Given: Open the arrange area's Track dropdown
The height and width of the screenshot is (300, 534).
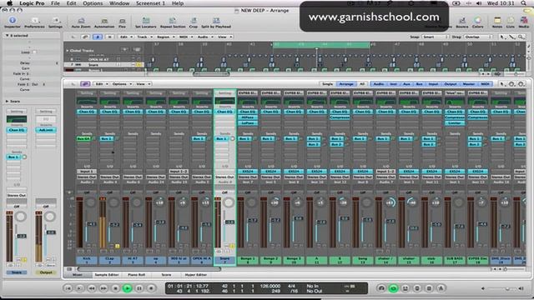Looking at the screenshot, I should pos(144,37).
